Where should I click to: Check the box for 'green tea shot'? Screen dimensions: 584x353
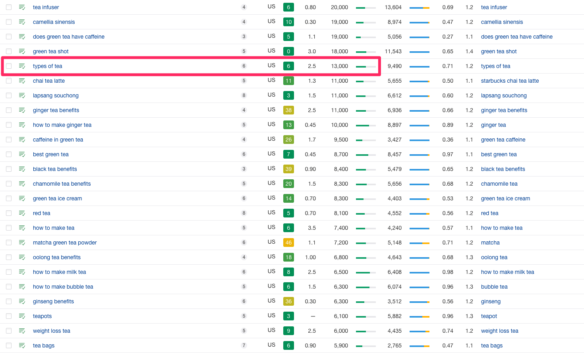9,51
